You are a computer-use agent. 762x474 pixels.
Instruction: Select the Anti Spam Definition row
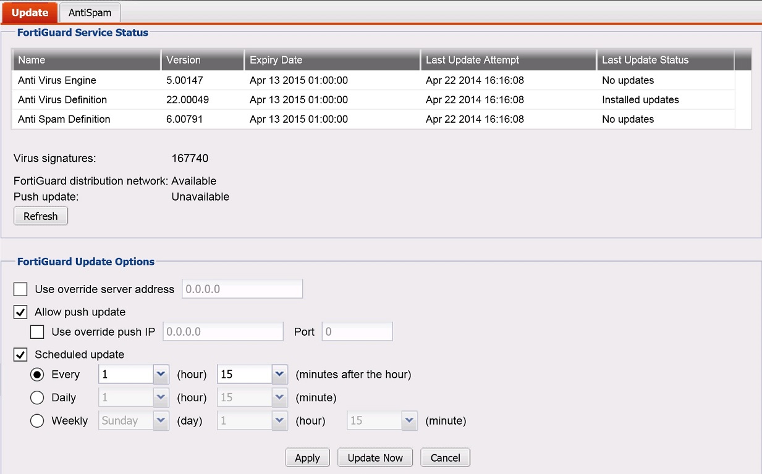tap(373, 119)
